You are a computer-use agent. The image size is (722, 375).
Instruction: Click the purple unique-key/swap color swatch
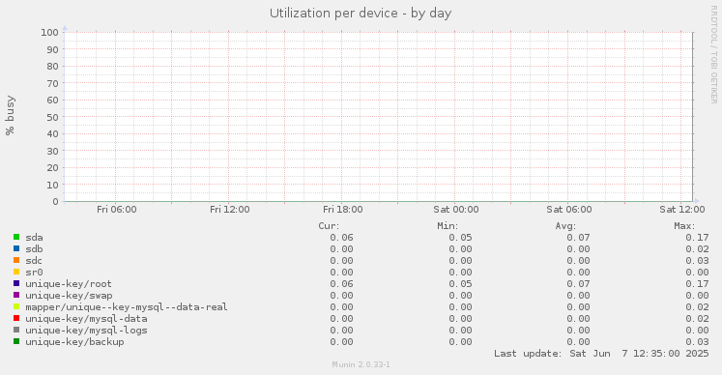(x=16, y=295)
